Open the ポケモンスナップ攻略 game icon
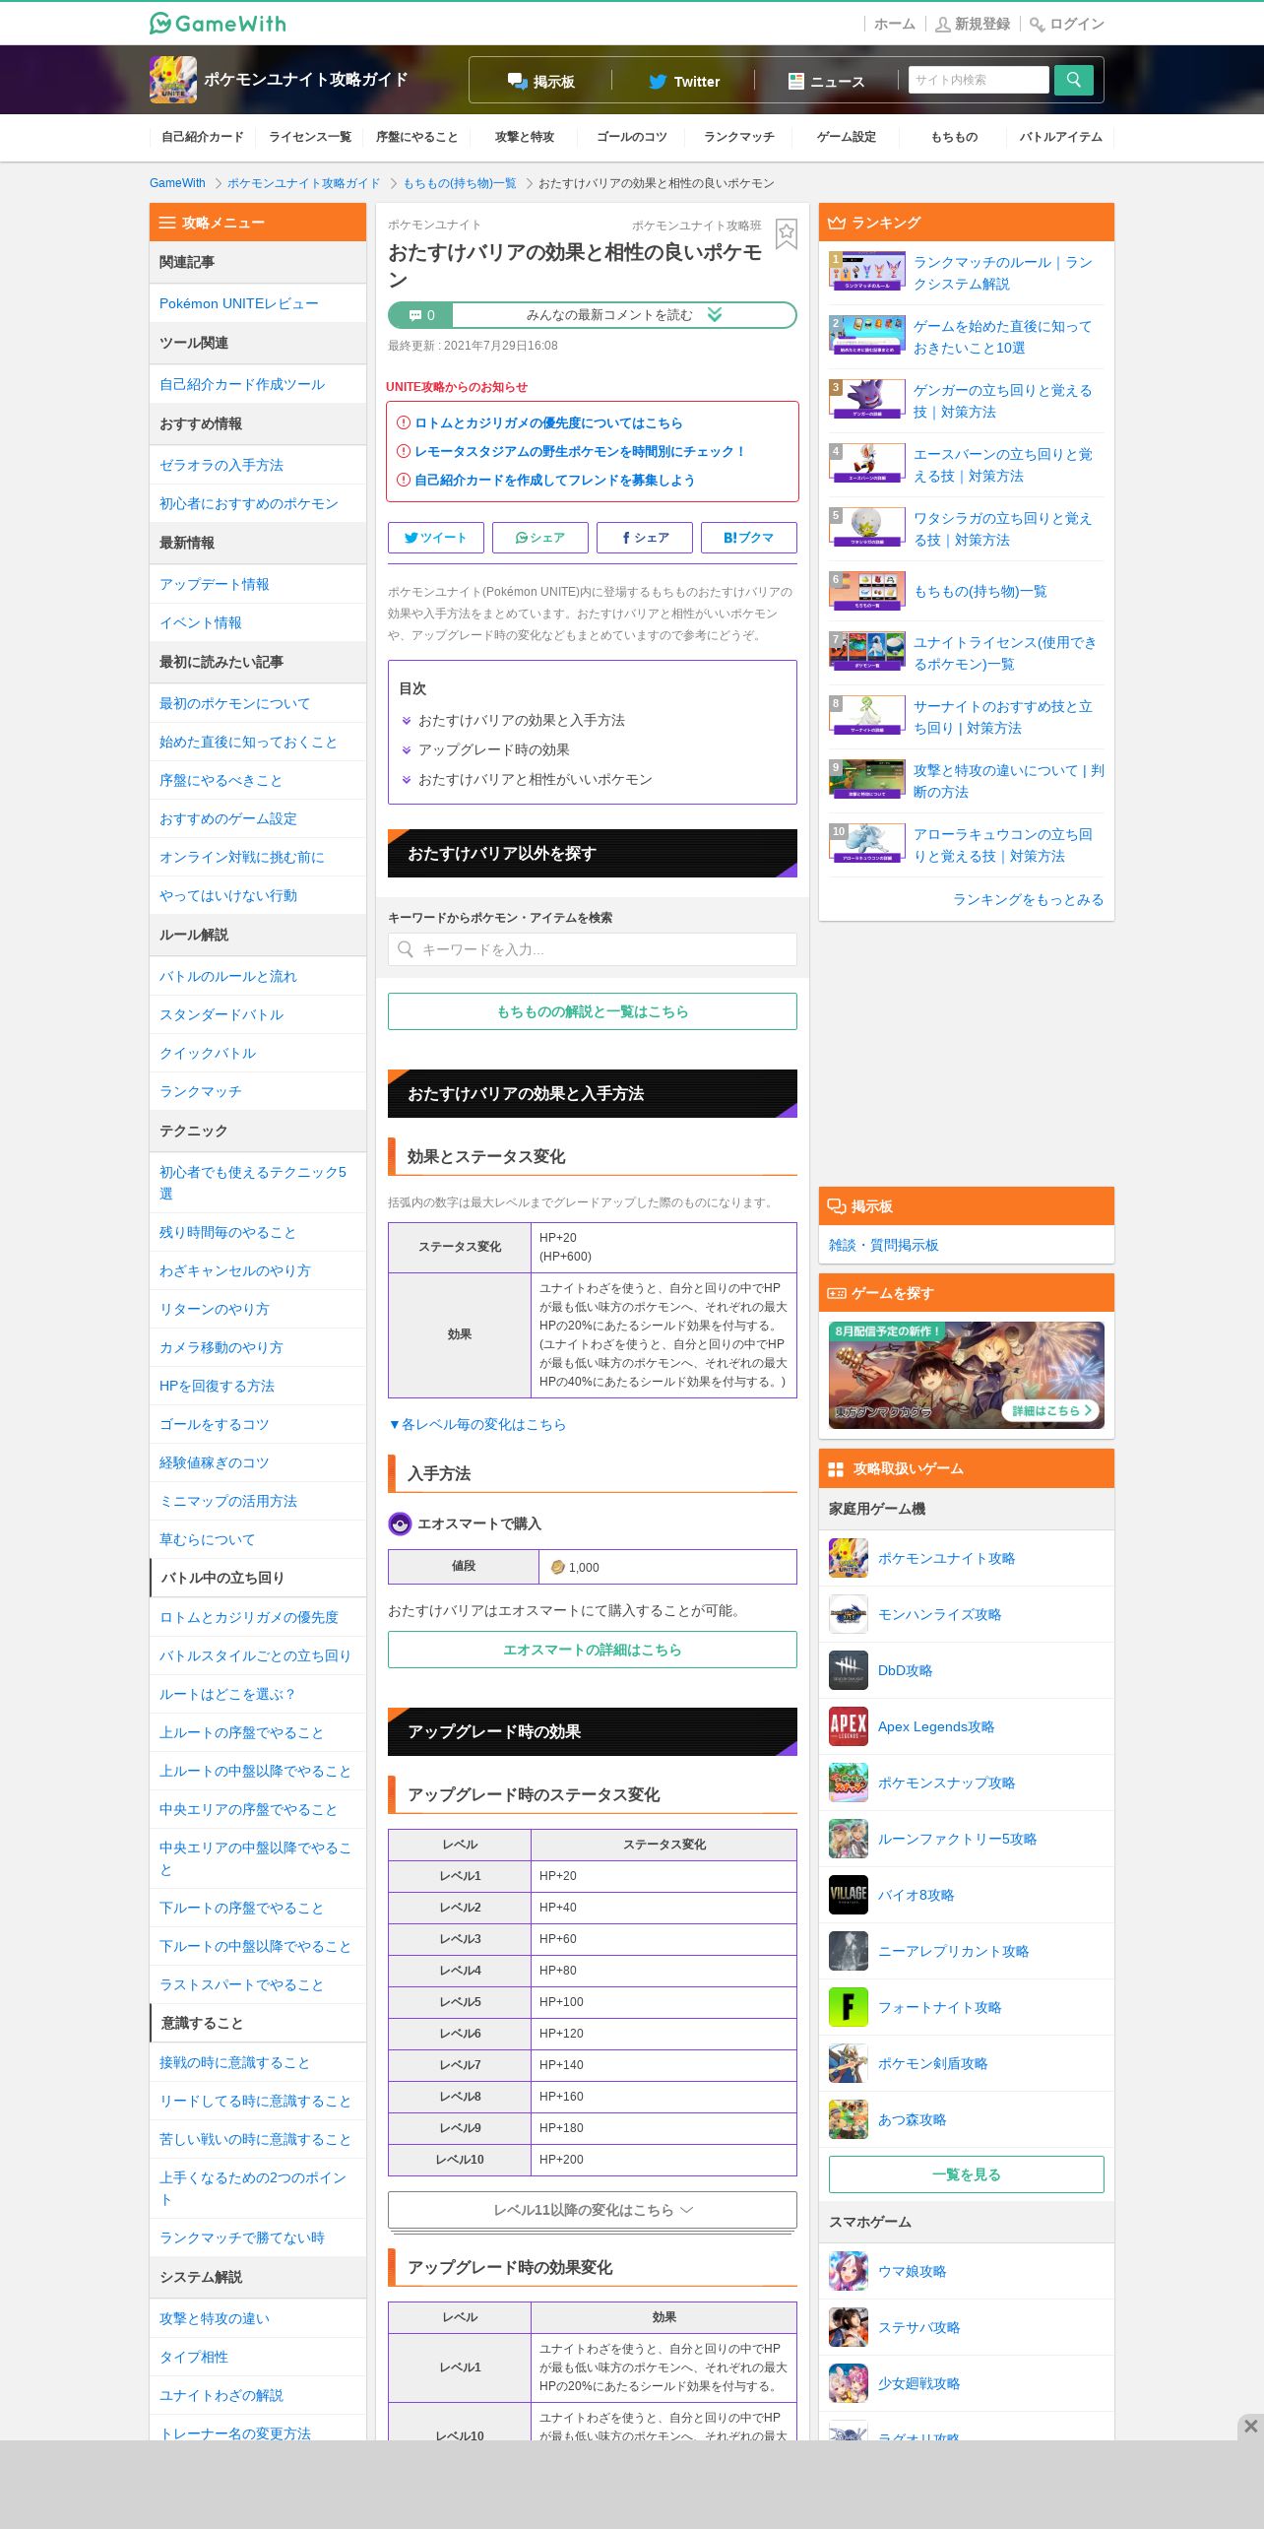 849,1783
